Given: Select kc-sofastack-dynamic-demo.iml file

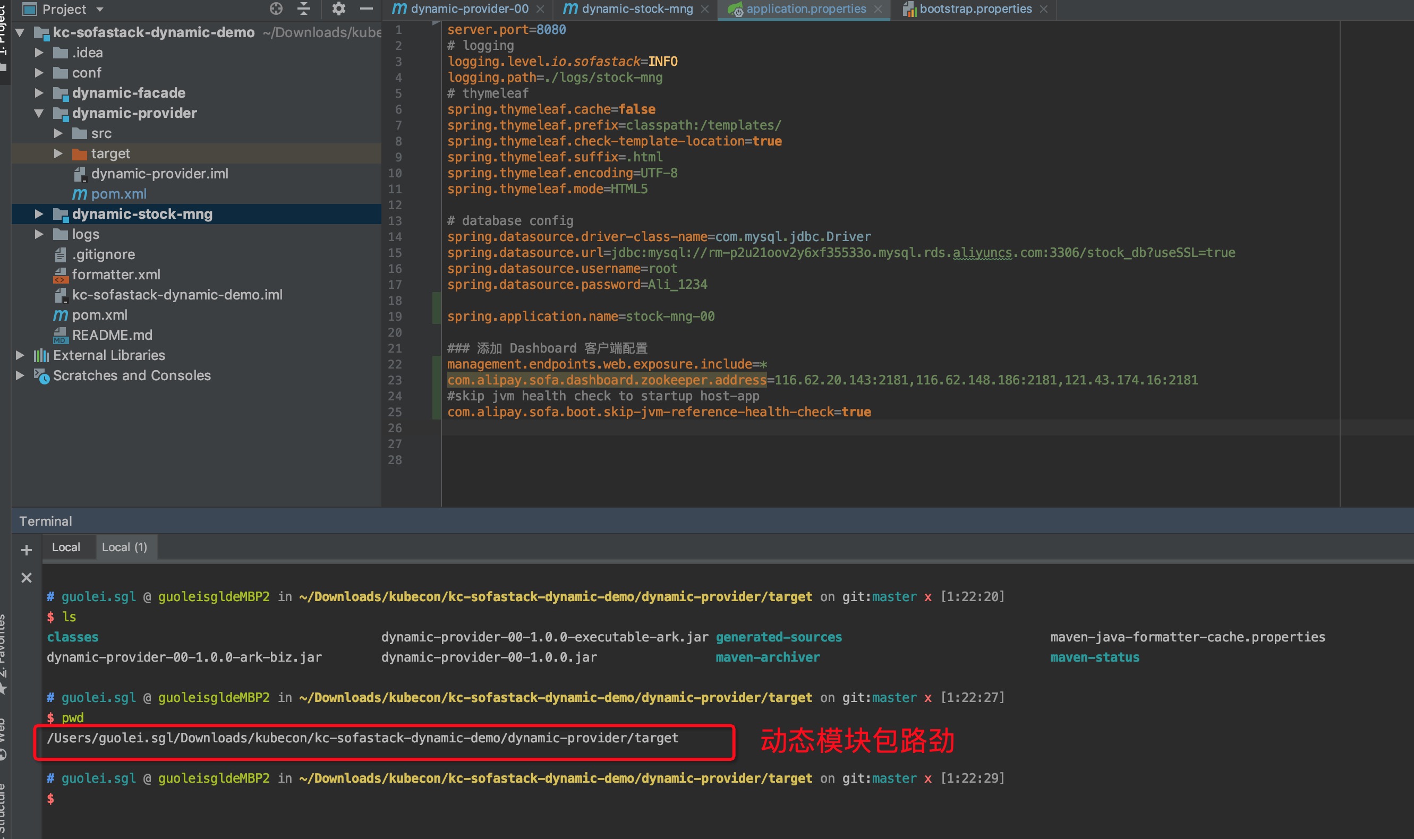Looking at the screenshot, I should pyautogui.click(x=177, y=295).
